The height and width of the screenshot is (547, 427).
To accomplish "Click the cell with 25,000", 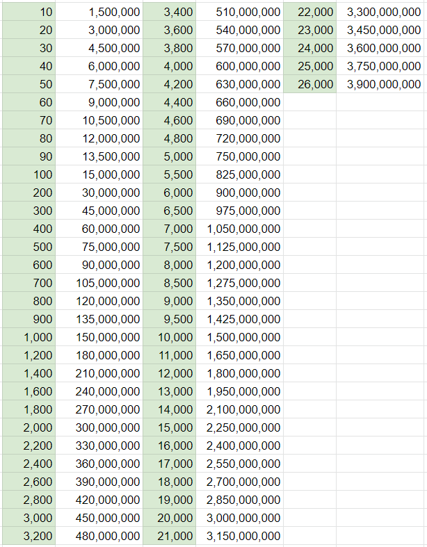I will [310, 66].
